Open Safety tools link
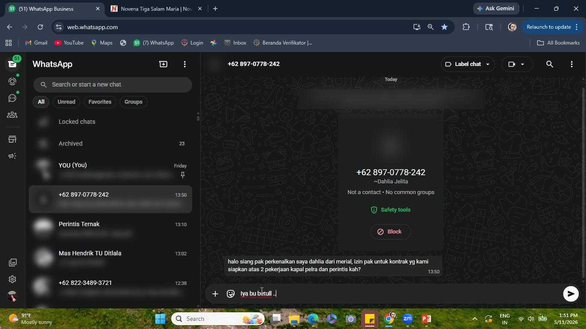The width and height of the screenshot is (586, 329). (x=390, y=210)
